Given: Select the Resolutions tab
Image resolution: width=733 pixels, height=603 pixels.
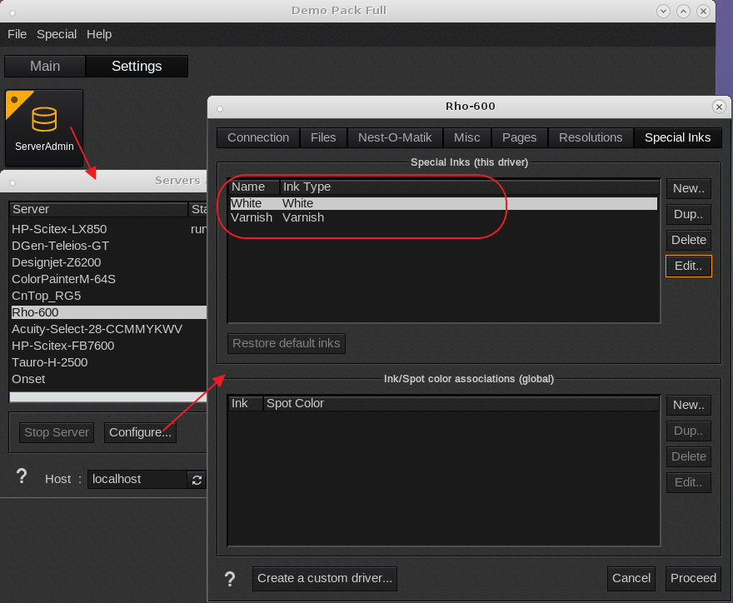Looking at the screenshot, I should tap(591, 137).
